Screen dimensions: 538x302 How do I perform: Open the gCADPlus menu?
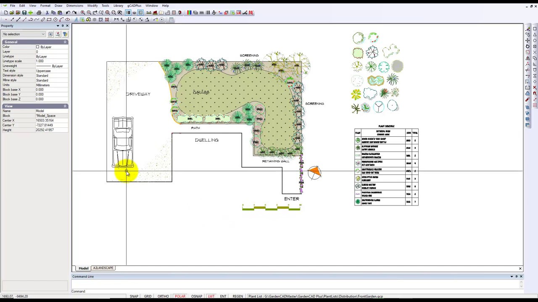coord(134,5)
